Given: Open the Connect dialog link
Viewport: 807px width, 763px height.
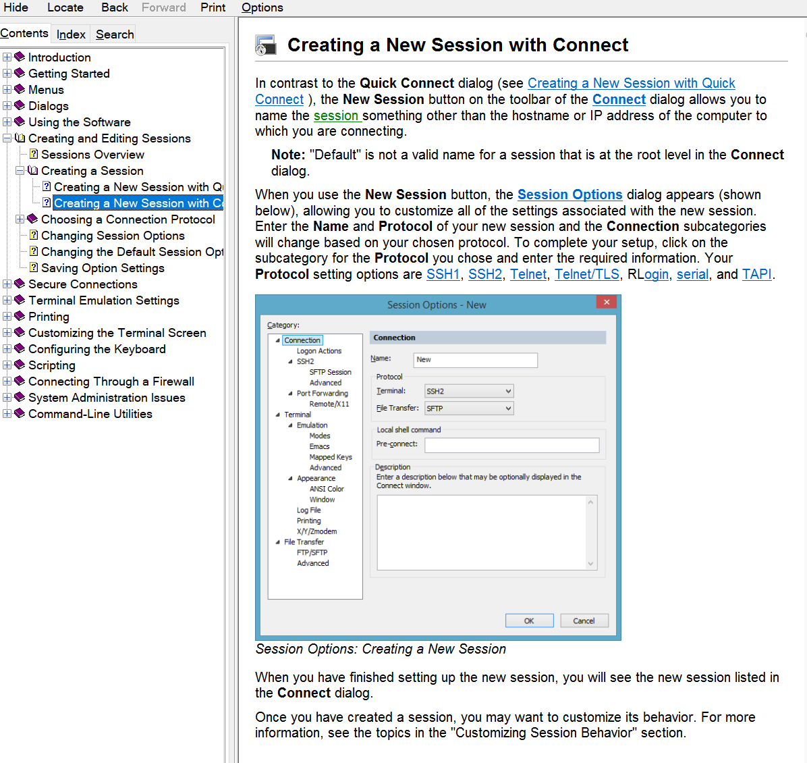Looking at the screenshot, I should point(619,99).
